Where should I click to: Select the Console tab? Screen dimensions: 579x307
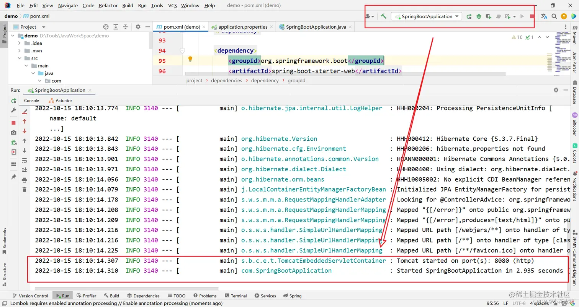tap(31, 101)
